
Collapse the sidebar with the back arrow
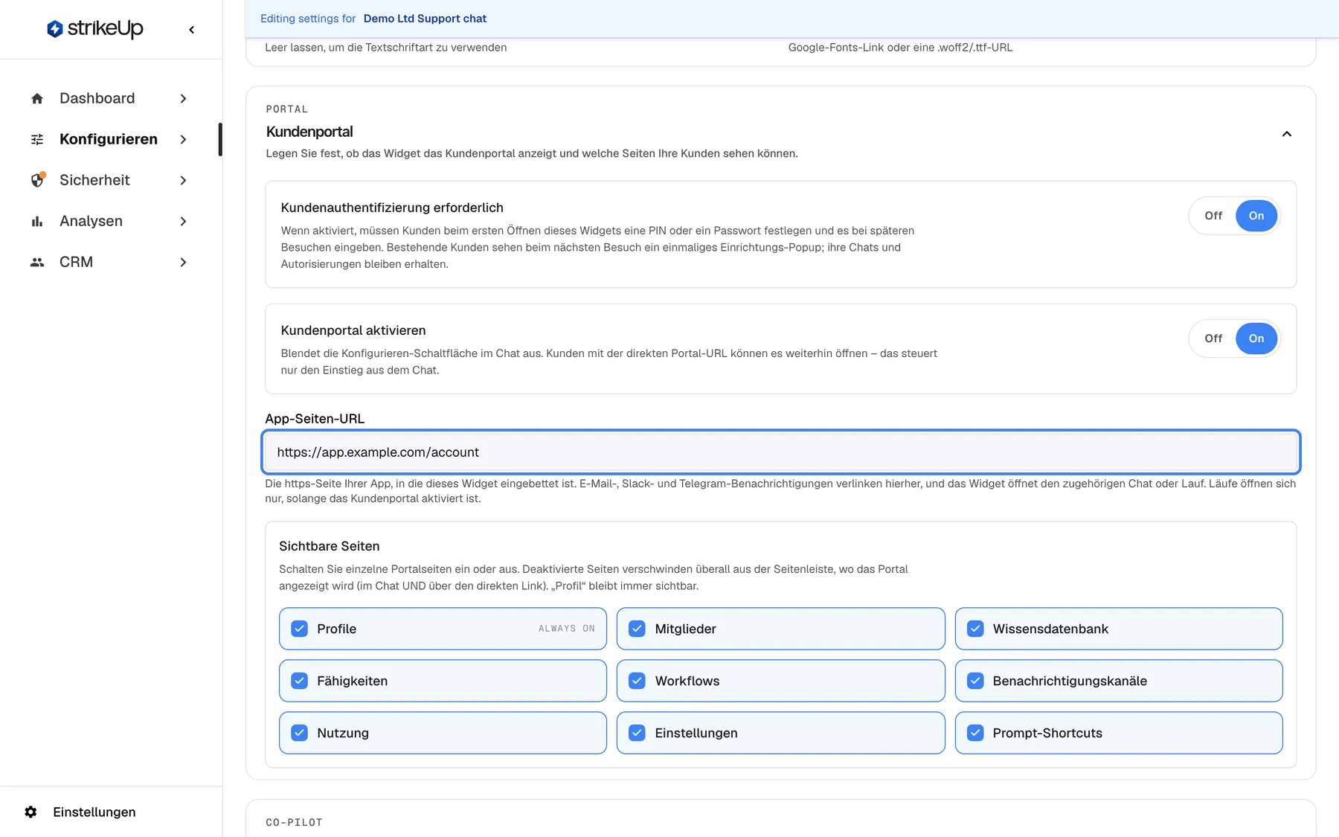pos(192,30)
